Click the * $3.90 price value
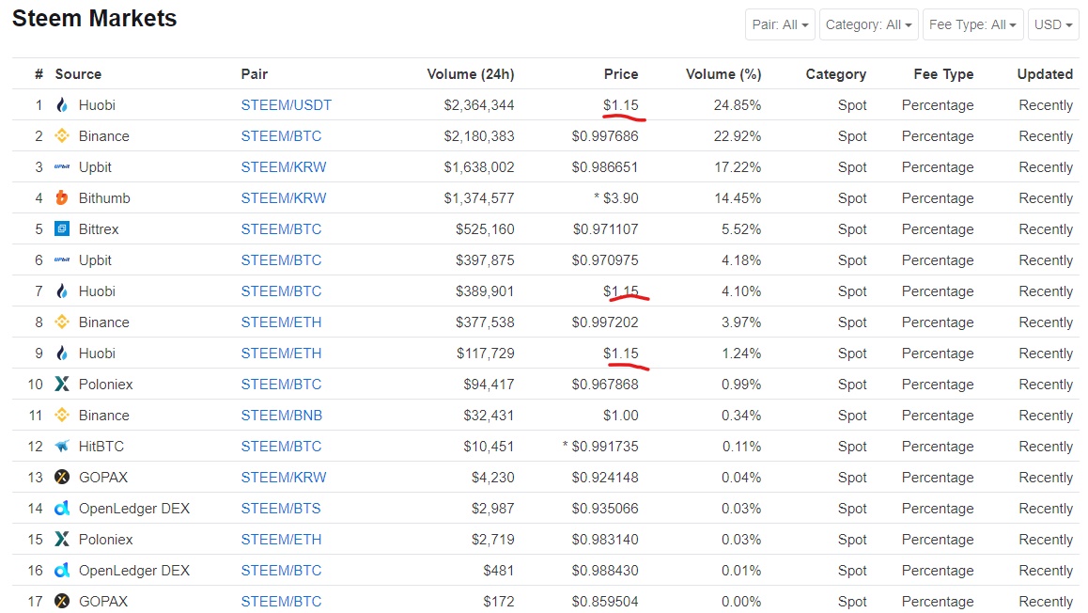This screenshot has width=1088, height=613. point(616,197)
